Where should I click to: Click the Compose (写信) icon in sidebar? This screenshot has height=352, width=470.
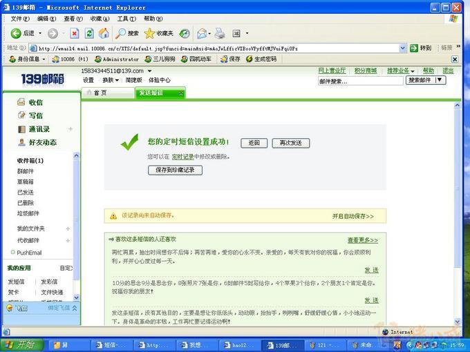click(x=21, y=115)
